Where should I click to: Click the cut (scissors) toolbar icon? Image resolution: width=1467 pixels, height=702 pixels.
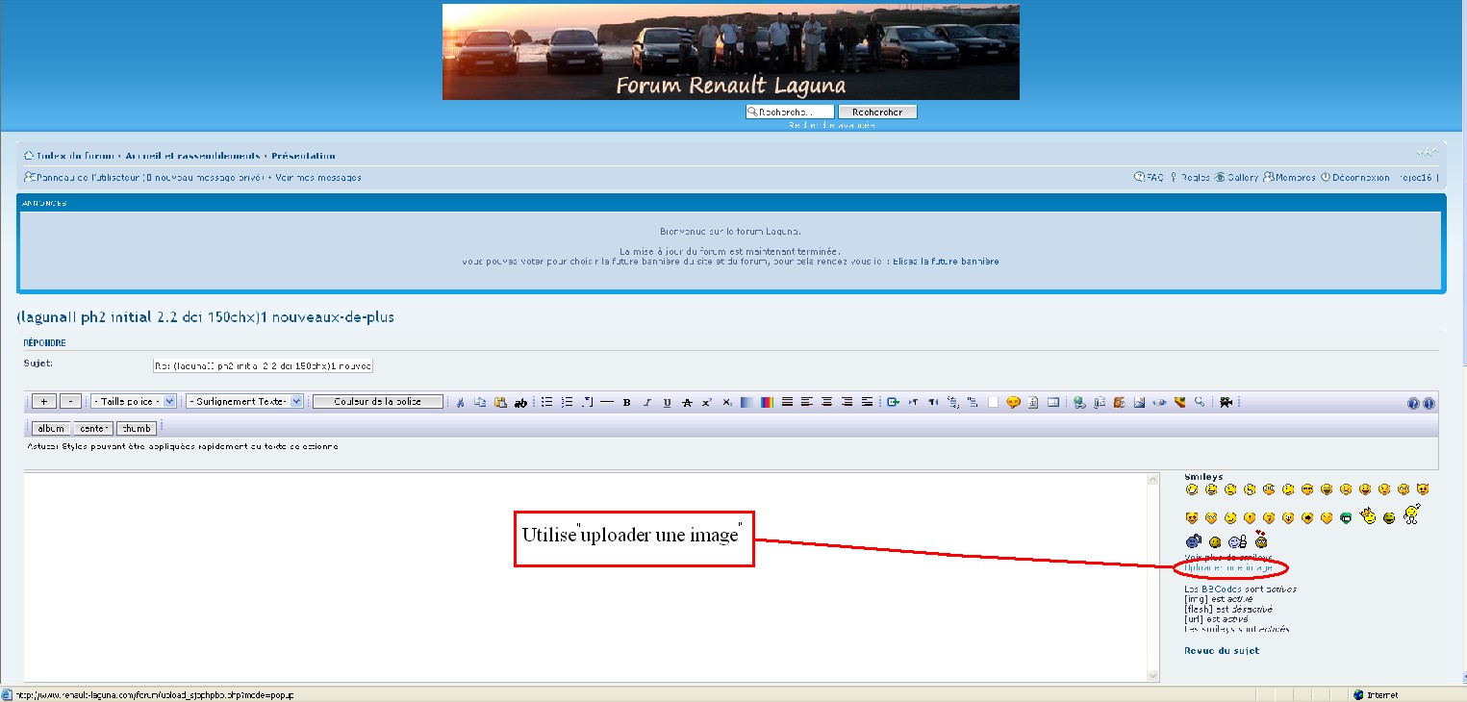pos(460,402)
